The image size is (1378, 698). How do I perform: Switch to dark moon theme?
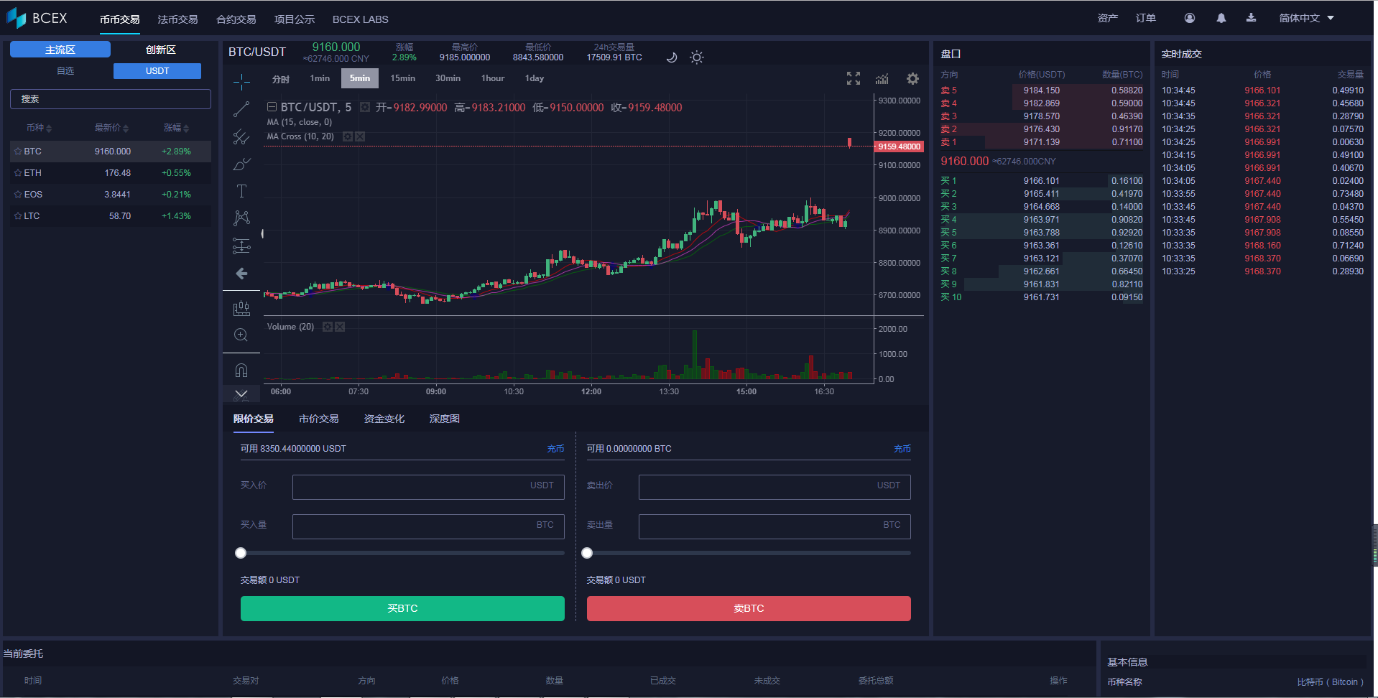(x=672, y=57)
